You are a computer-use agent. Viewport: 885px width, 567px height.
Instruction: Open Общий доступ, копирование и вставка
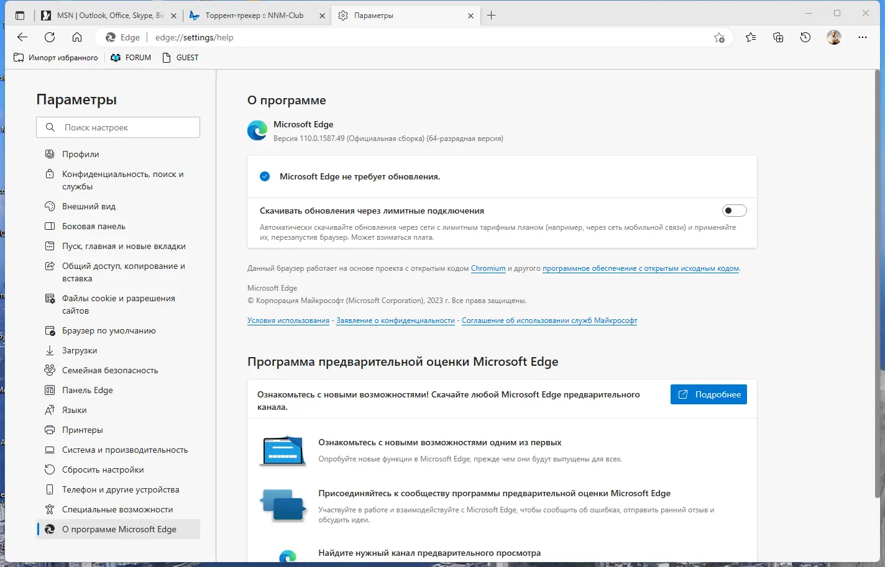click(x=118, y=272)
